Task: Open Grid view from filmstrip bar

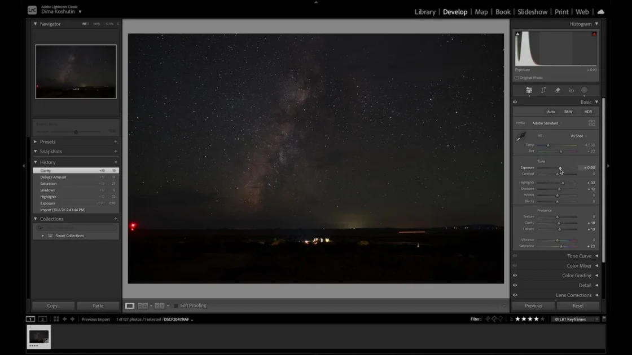Action: point(56,319)
